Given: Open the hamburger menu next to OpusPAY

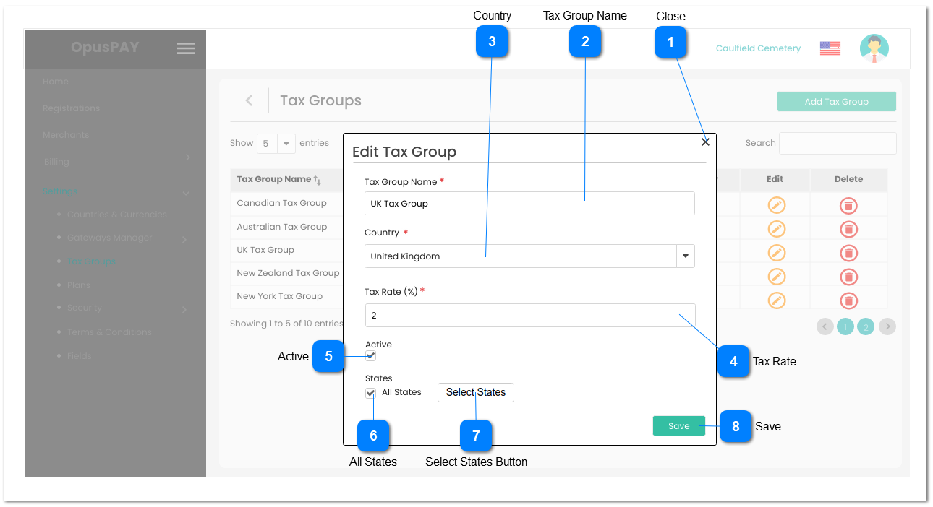Looking at the screenshot, I should click(185, 48).
